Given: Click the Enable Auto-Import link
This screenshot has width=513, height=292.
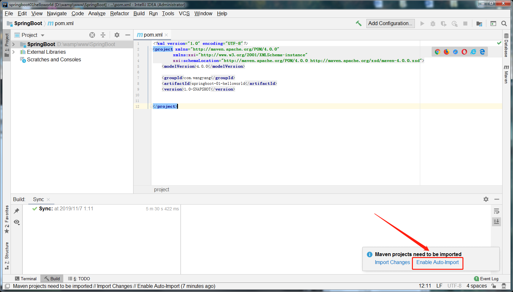Looking at the screenshot, I should [438, 262].
